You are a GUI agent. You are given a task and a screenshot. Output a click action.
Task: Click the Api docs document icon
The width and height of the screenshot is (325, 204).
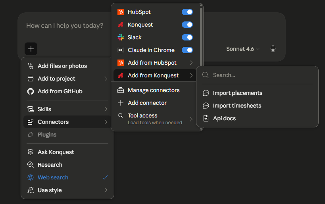point(206,118)
